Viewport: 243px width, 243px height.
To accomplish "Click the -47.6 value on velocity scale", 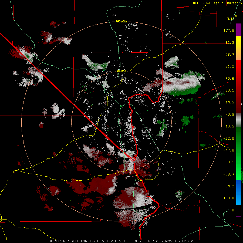I will click(229, 150).
